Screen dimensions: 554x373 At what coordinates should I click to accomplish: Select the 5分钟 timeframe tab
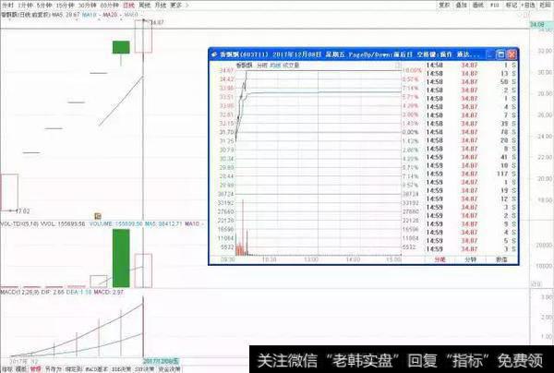tap(44, 5)
